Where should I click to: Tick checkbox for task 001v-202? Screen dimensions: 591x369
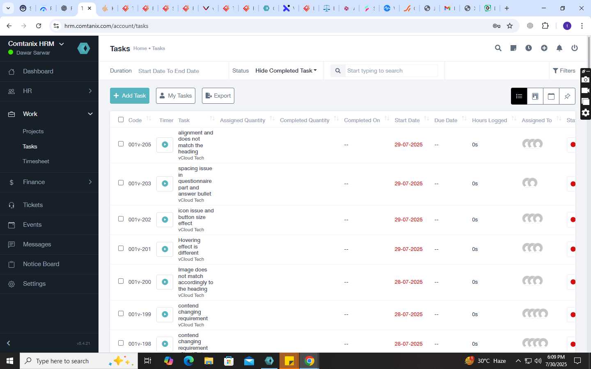[x=121, y=219]
